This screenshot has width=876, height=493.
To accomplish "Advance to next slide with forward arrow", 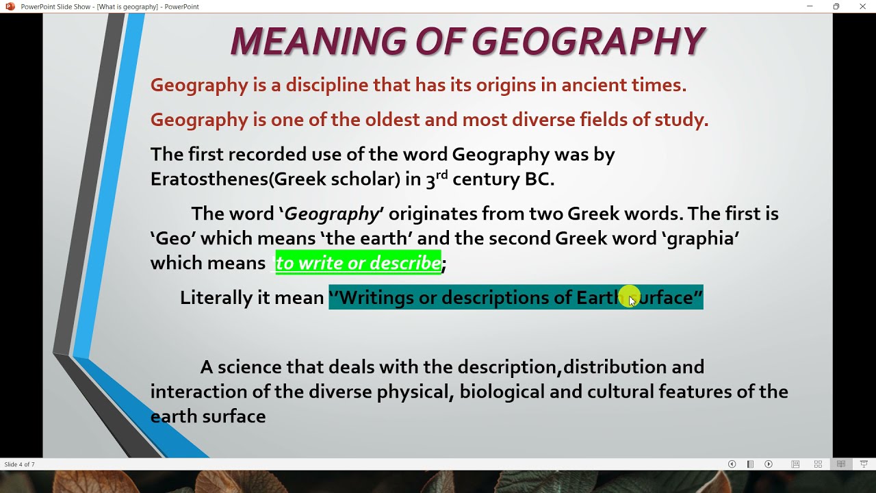I will (x=769, y=464).
